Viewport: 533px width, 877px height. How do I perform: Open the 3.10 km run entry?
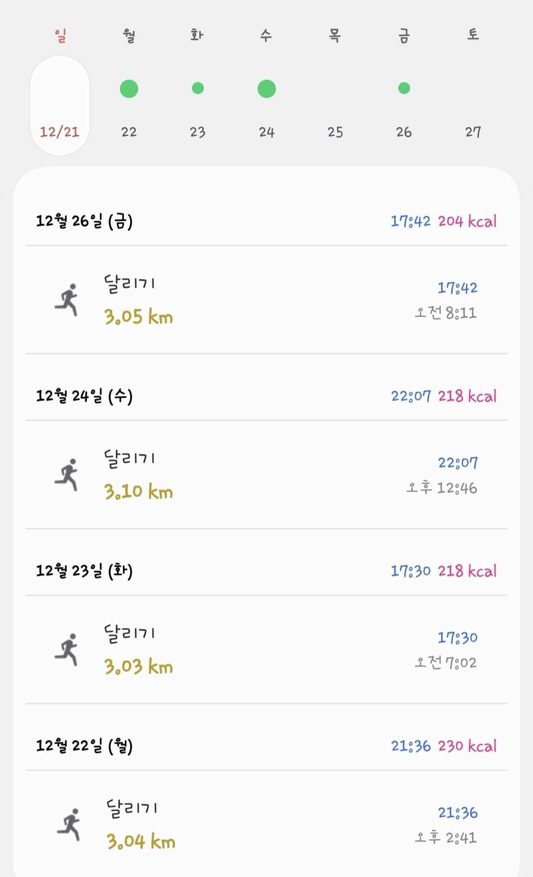266,475
